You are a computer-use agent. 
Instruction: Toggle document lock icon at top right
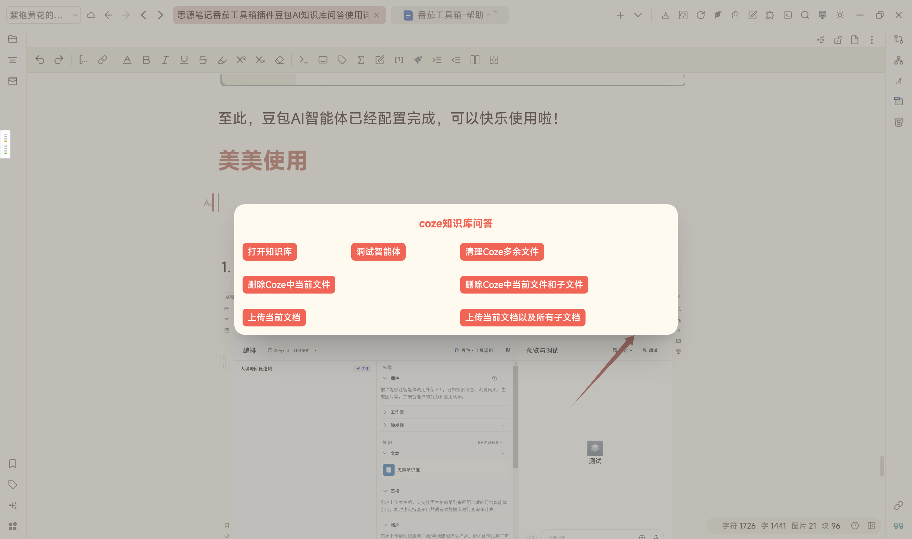pos(838,40)
